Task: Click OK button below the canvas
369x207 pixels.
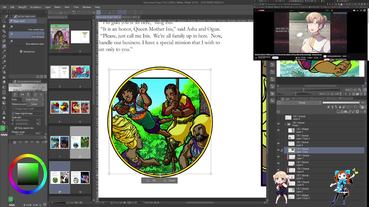Action: (x=151, y=181)
